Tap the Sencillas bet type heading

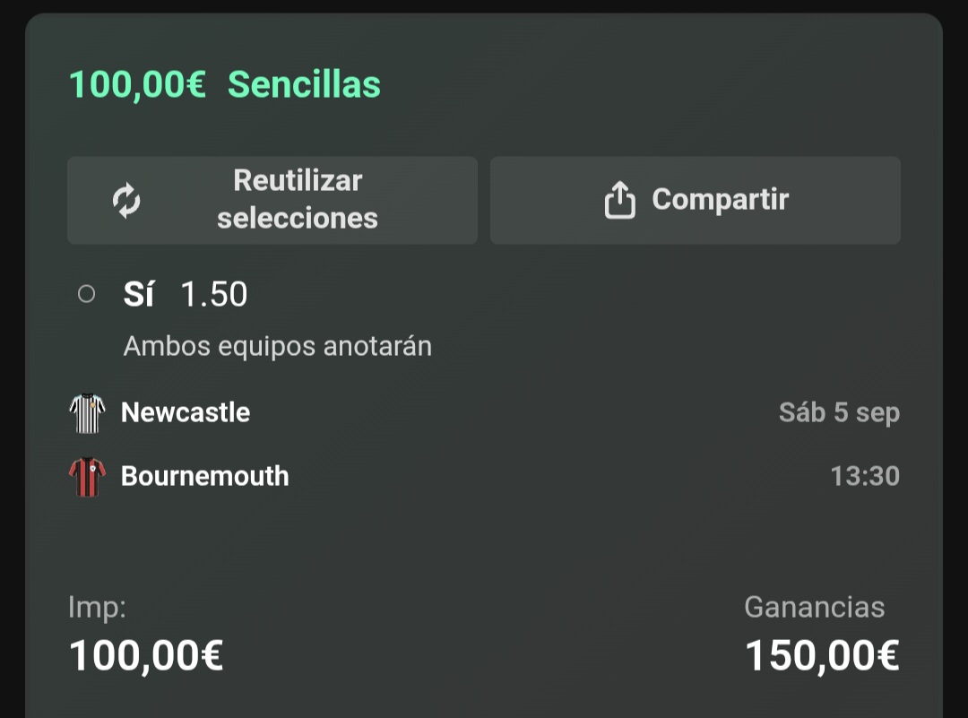(304, 84)
